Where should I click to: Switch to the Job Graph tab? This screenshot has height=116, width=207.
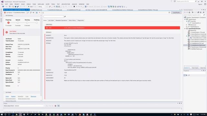pyautogui.click(x=51, y=20)
